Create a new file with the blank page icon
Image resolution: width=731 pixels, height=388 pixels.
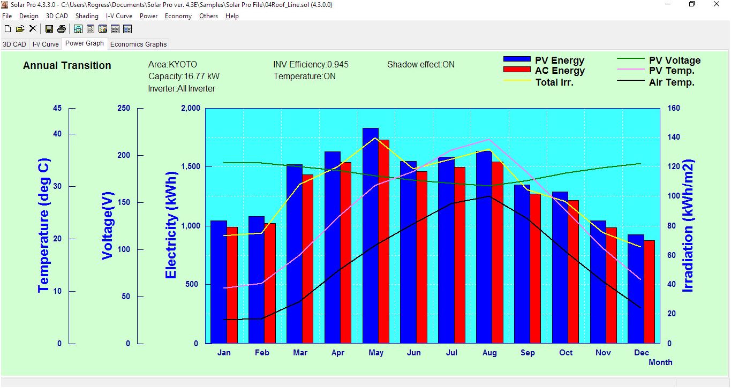tap(7, 29)
